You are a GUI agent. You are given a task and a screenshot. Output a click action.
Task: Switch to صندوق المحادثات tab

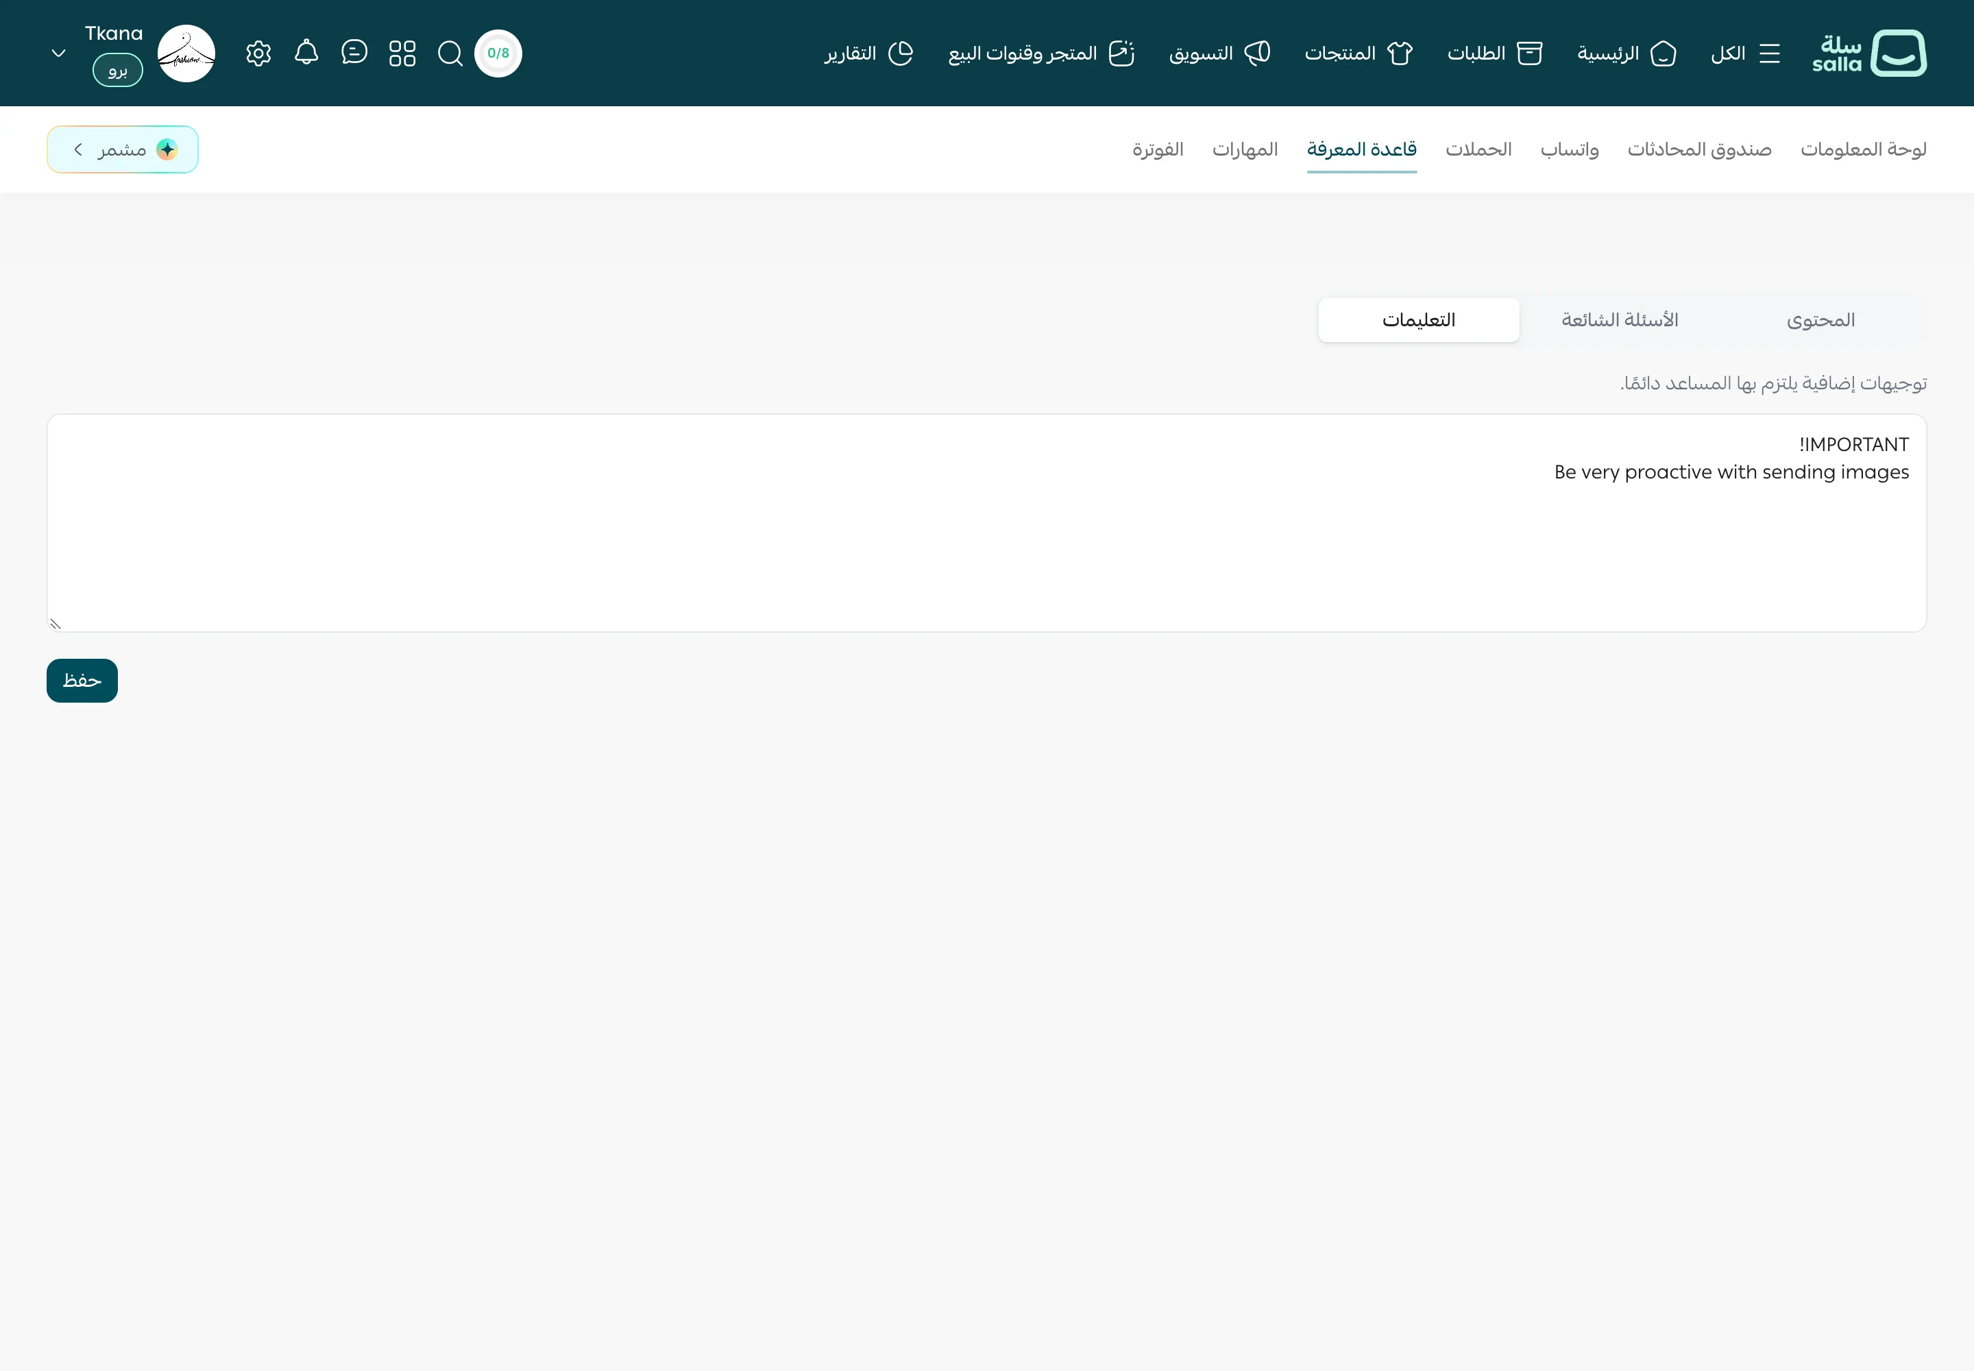pos(1699,149)
